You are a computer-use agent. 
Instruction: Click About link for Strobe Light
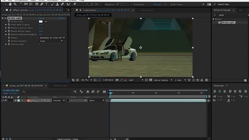point(62,18)
